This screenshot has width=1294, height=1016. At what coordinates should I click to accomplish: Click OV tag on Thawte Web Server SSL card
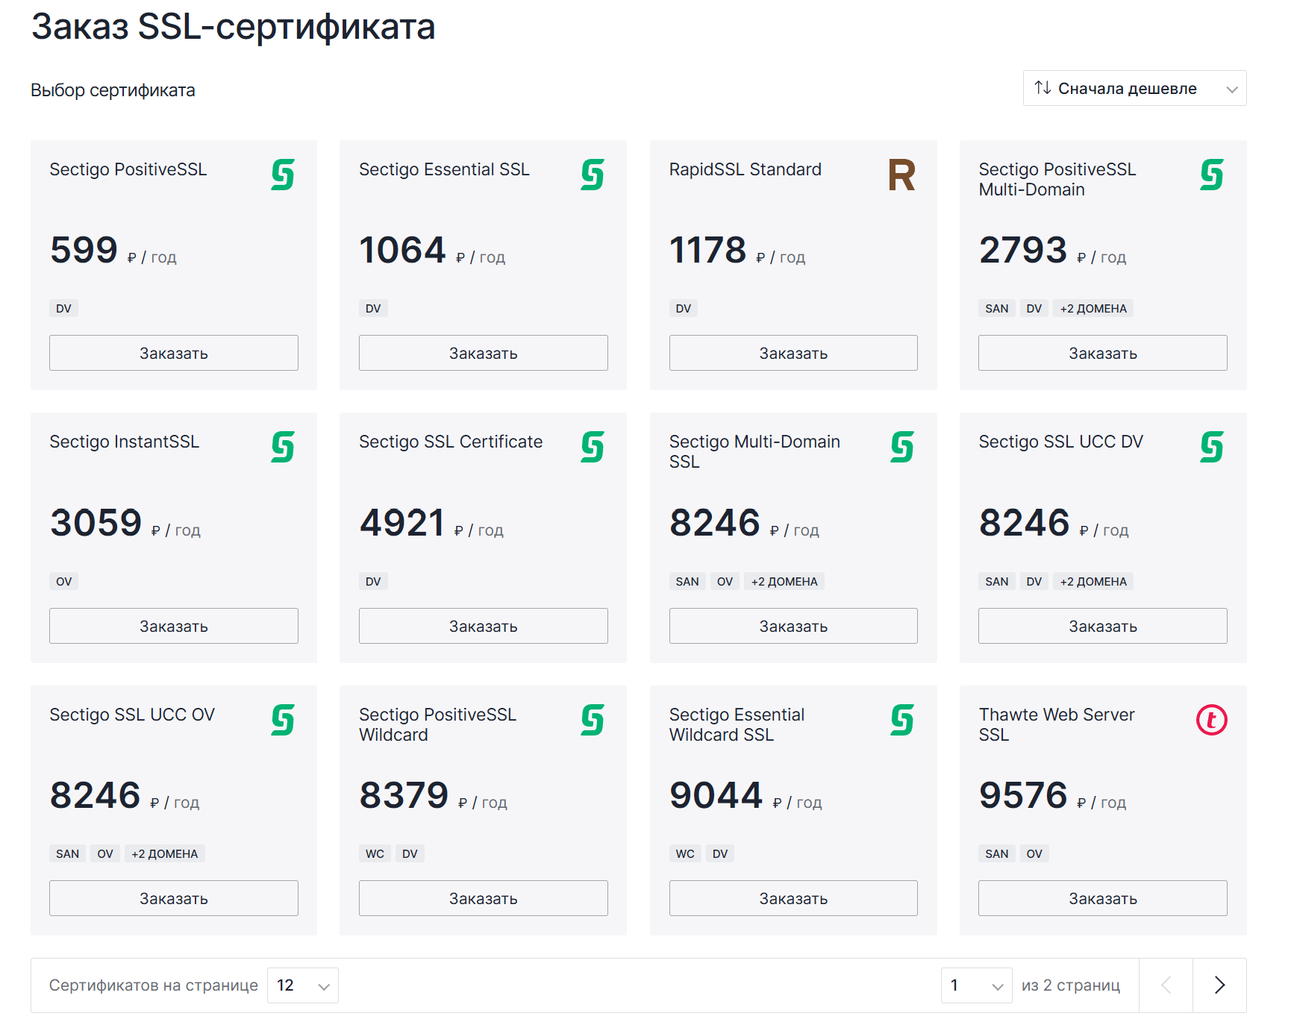point(1034,853)
